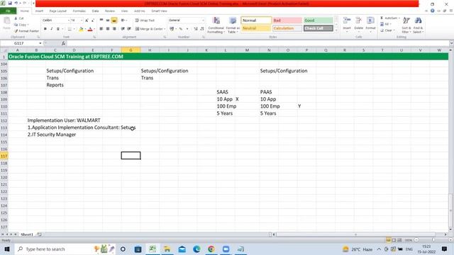Click Decrease Indent icon
Image resolution: width=454 pixels, height=255 pixels.
click(x=123, y=29)
